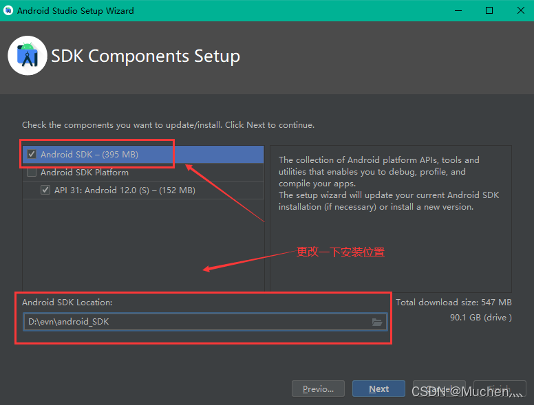Go back with the Previo... button

coord(318,388)
